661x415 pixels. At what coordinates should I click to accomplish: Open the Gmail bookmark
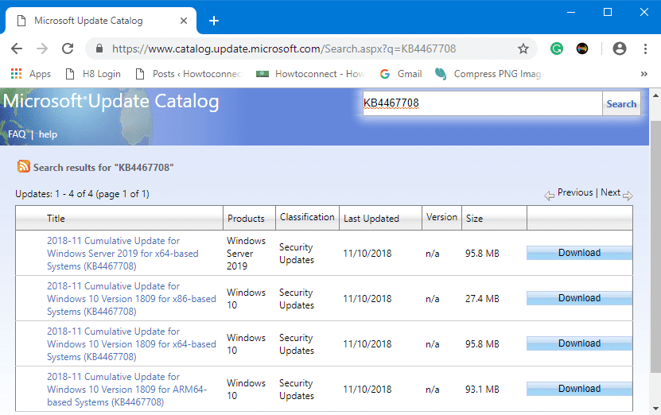401,74
